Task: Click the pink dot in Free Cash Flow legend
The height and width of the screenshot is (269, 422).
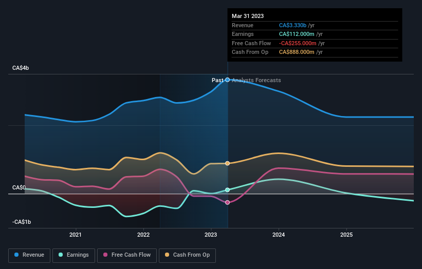Action: (105, 255)
